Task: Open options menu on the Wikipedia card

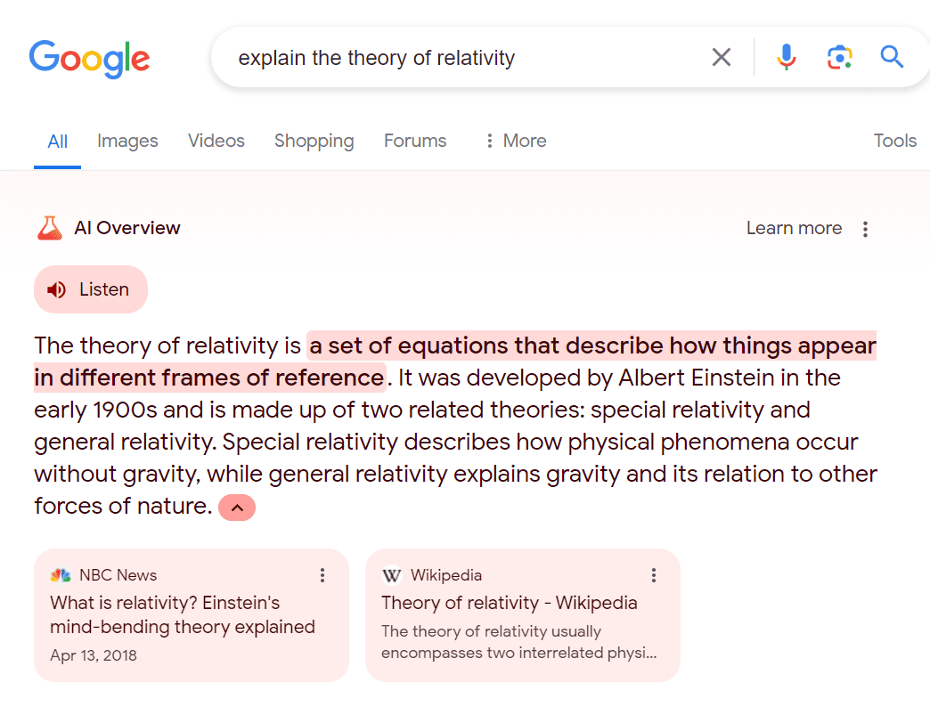Action: pos(654,575)
